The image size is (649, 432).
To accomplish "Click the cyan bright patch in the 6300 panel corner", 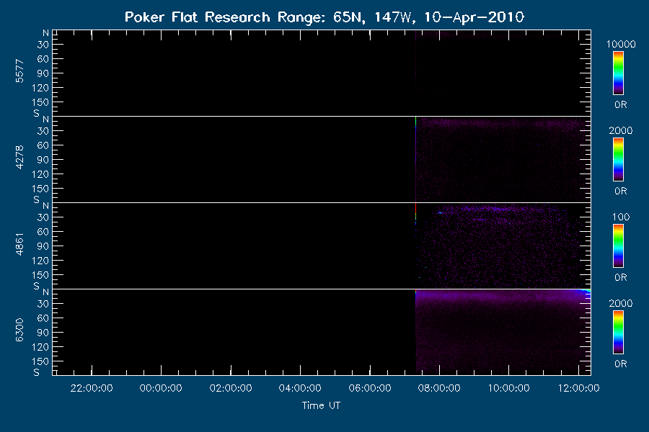I will 586,292.
